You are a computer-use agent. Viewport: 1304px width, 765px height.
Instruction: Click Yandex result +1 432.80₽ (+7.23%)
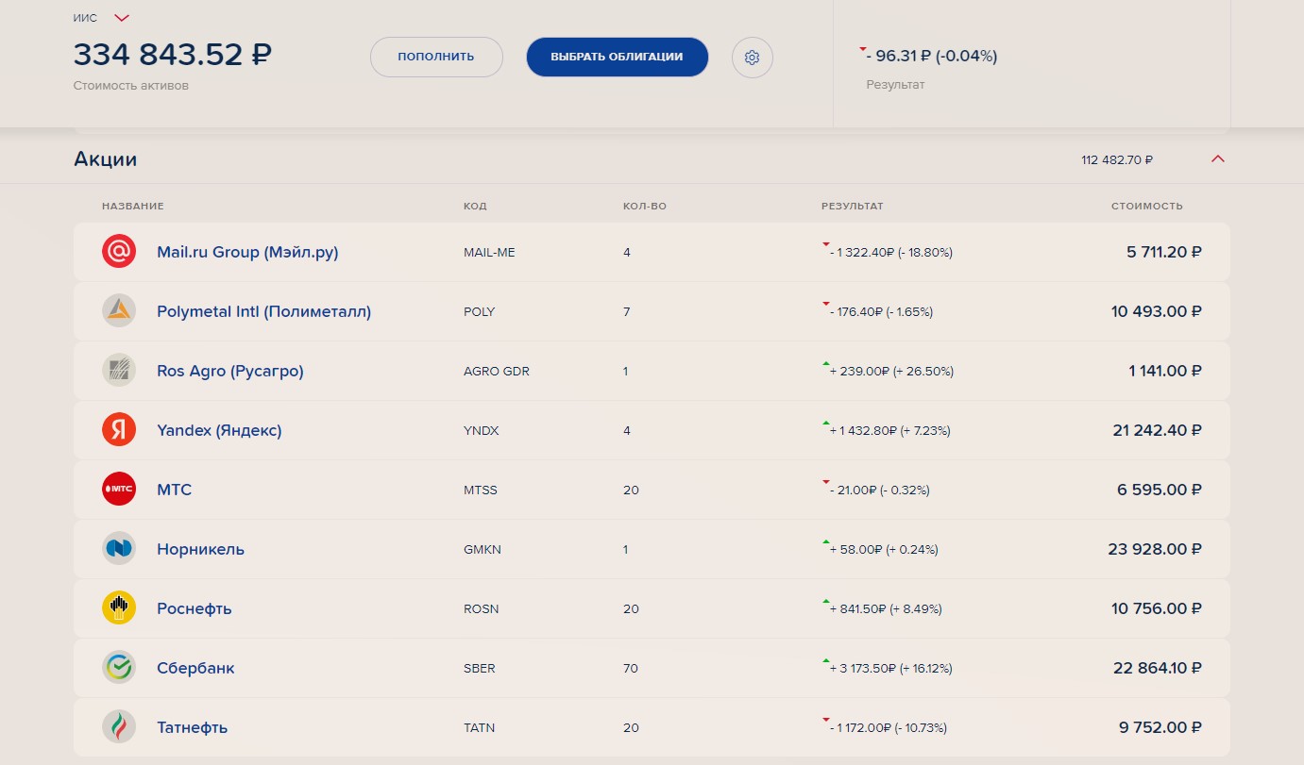889,431
